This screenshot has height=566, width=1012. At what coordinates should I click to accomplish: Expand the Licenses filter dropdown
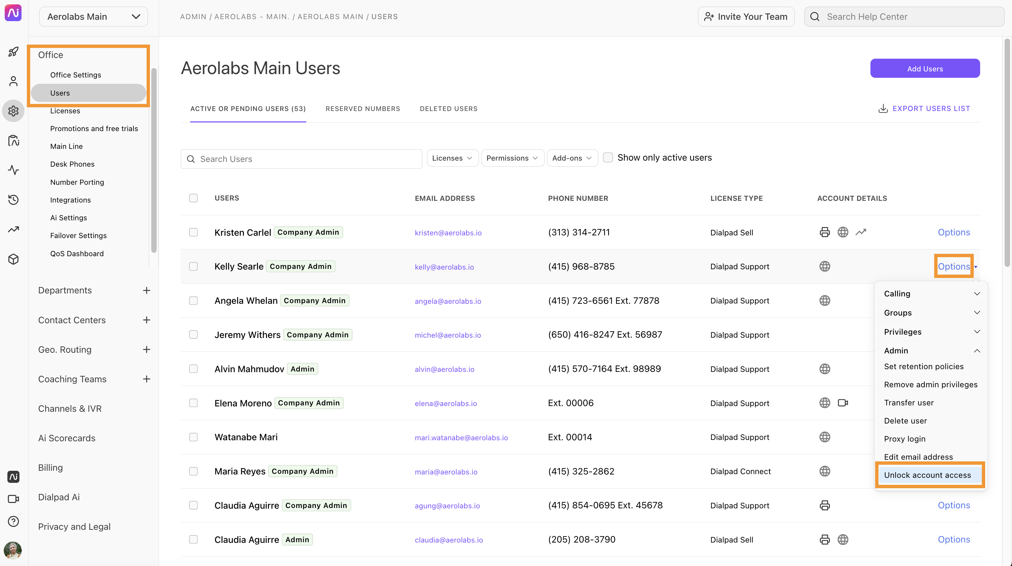451,158
